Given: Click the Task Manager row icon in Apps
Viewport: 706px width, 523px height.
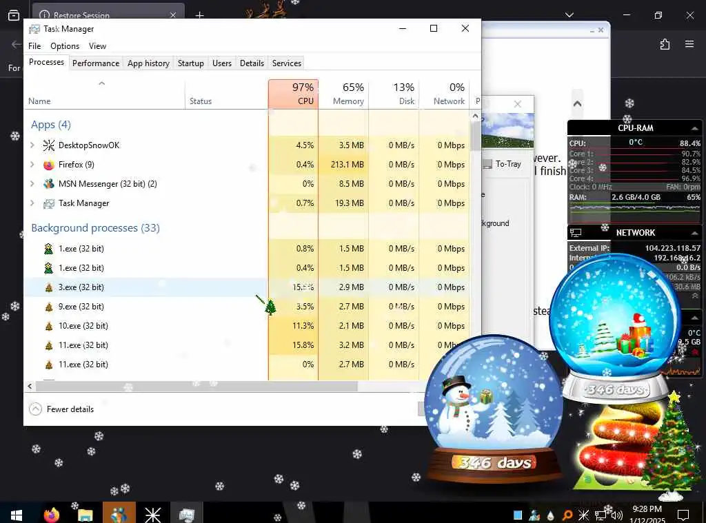Looking at the screenshot, I should [x=49, y=203].
